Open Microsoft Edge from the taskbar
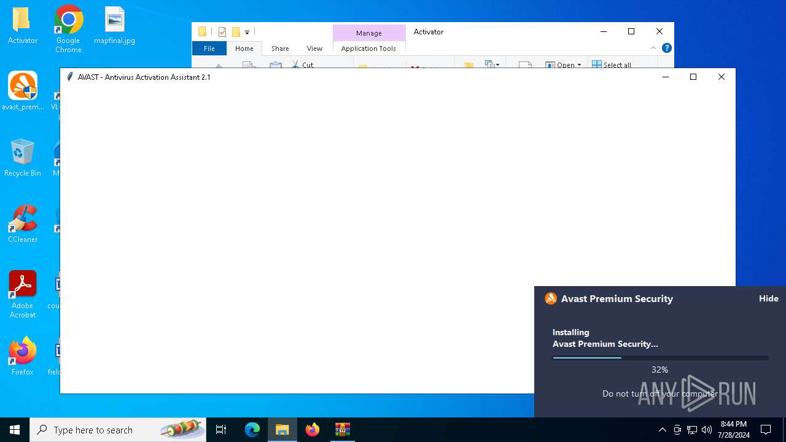Screen dimensions: 786x442 click(x=252, y=430)
